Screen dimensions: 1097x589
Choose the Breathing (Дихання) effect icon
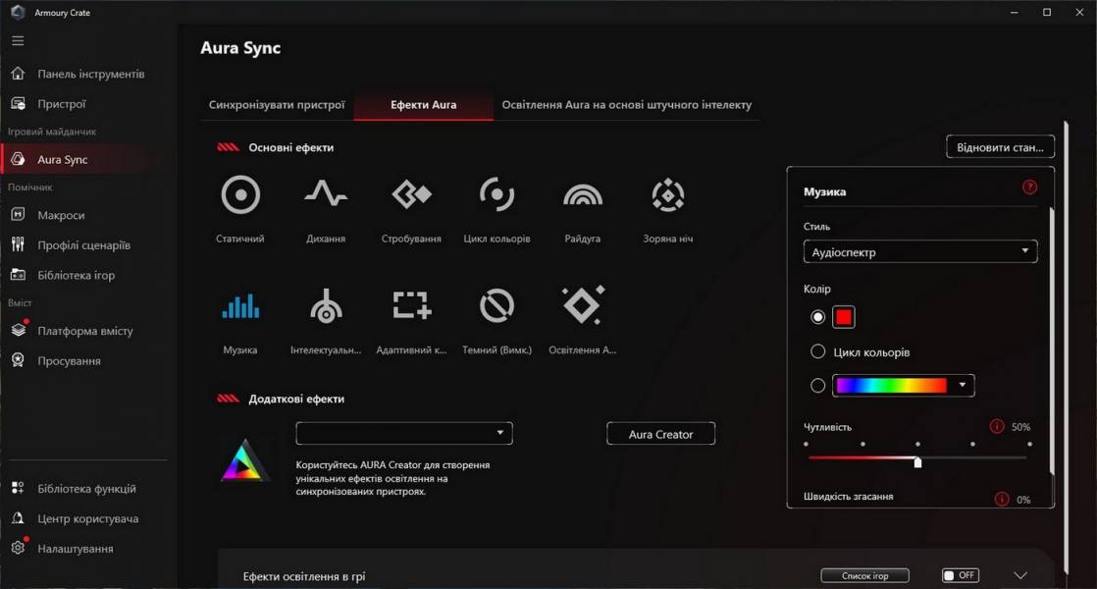coord(326,193)
